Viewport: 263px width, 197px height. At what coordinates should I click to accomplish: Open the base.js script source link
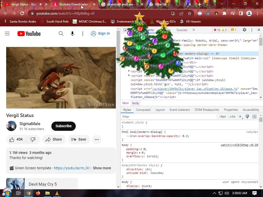(194, 89)
